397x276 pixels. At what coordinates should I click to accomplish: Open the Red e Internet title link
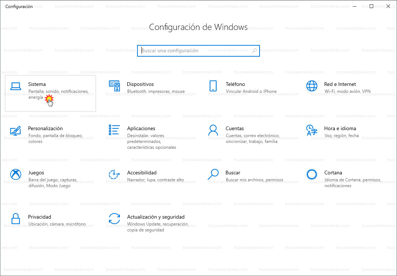click(340, 84)
